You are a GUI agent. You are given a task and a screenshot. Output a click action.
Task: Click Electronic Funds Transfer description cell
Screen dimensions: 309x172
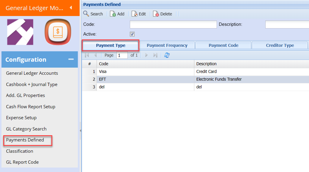point(251,79)
